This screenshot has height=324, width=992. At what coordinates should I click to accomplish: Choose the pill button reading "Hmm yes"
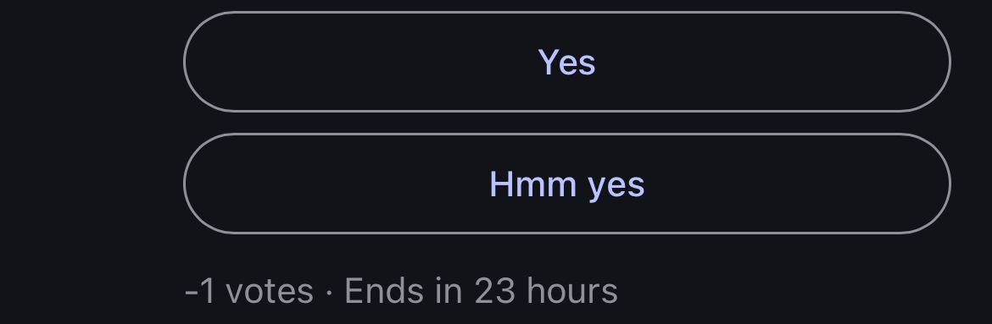tap(567, 184)
